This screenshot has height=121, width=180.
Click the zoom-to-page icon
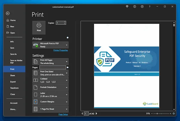pyautogui.click(x=174, y=114)
